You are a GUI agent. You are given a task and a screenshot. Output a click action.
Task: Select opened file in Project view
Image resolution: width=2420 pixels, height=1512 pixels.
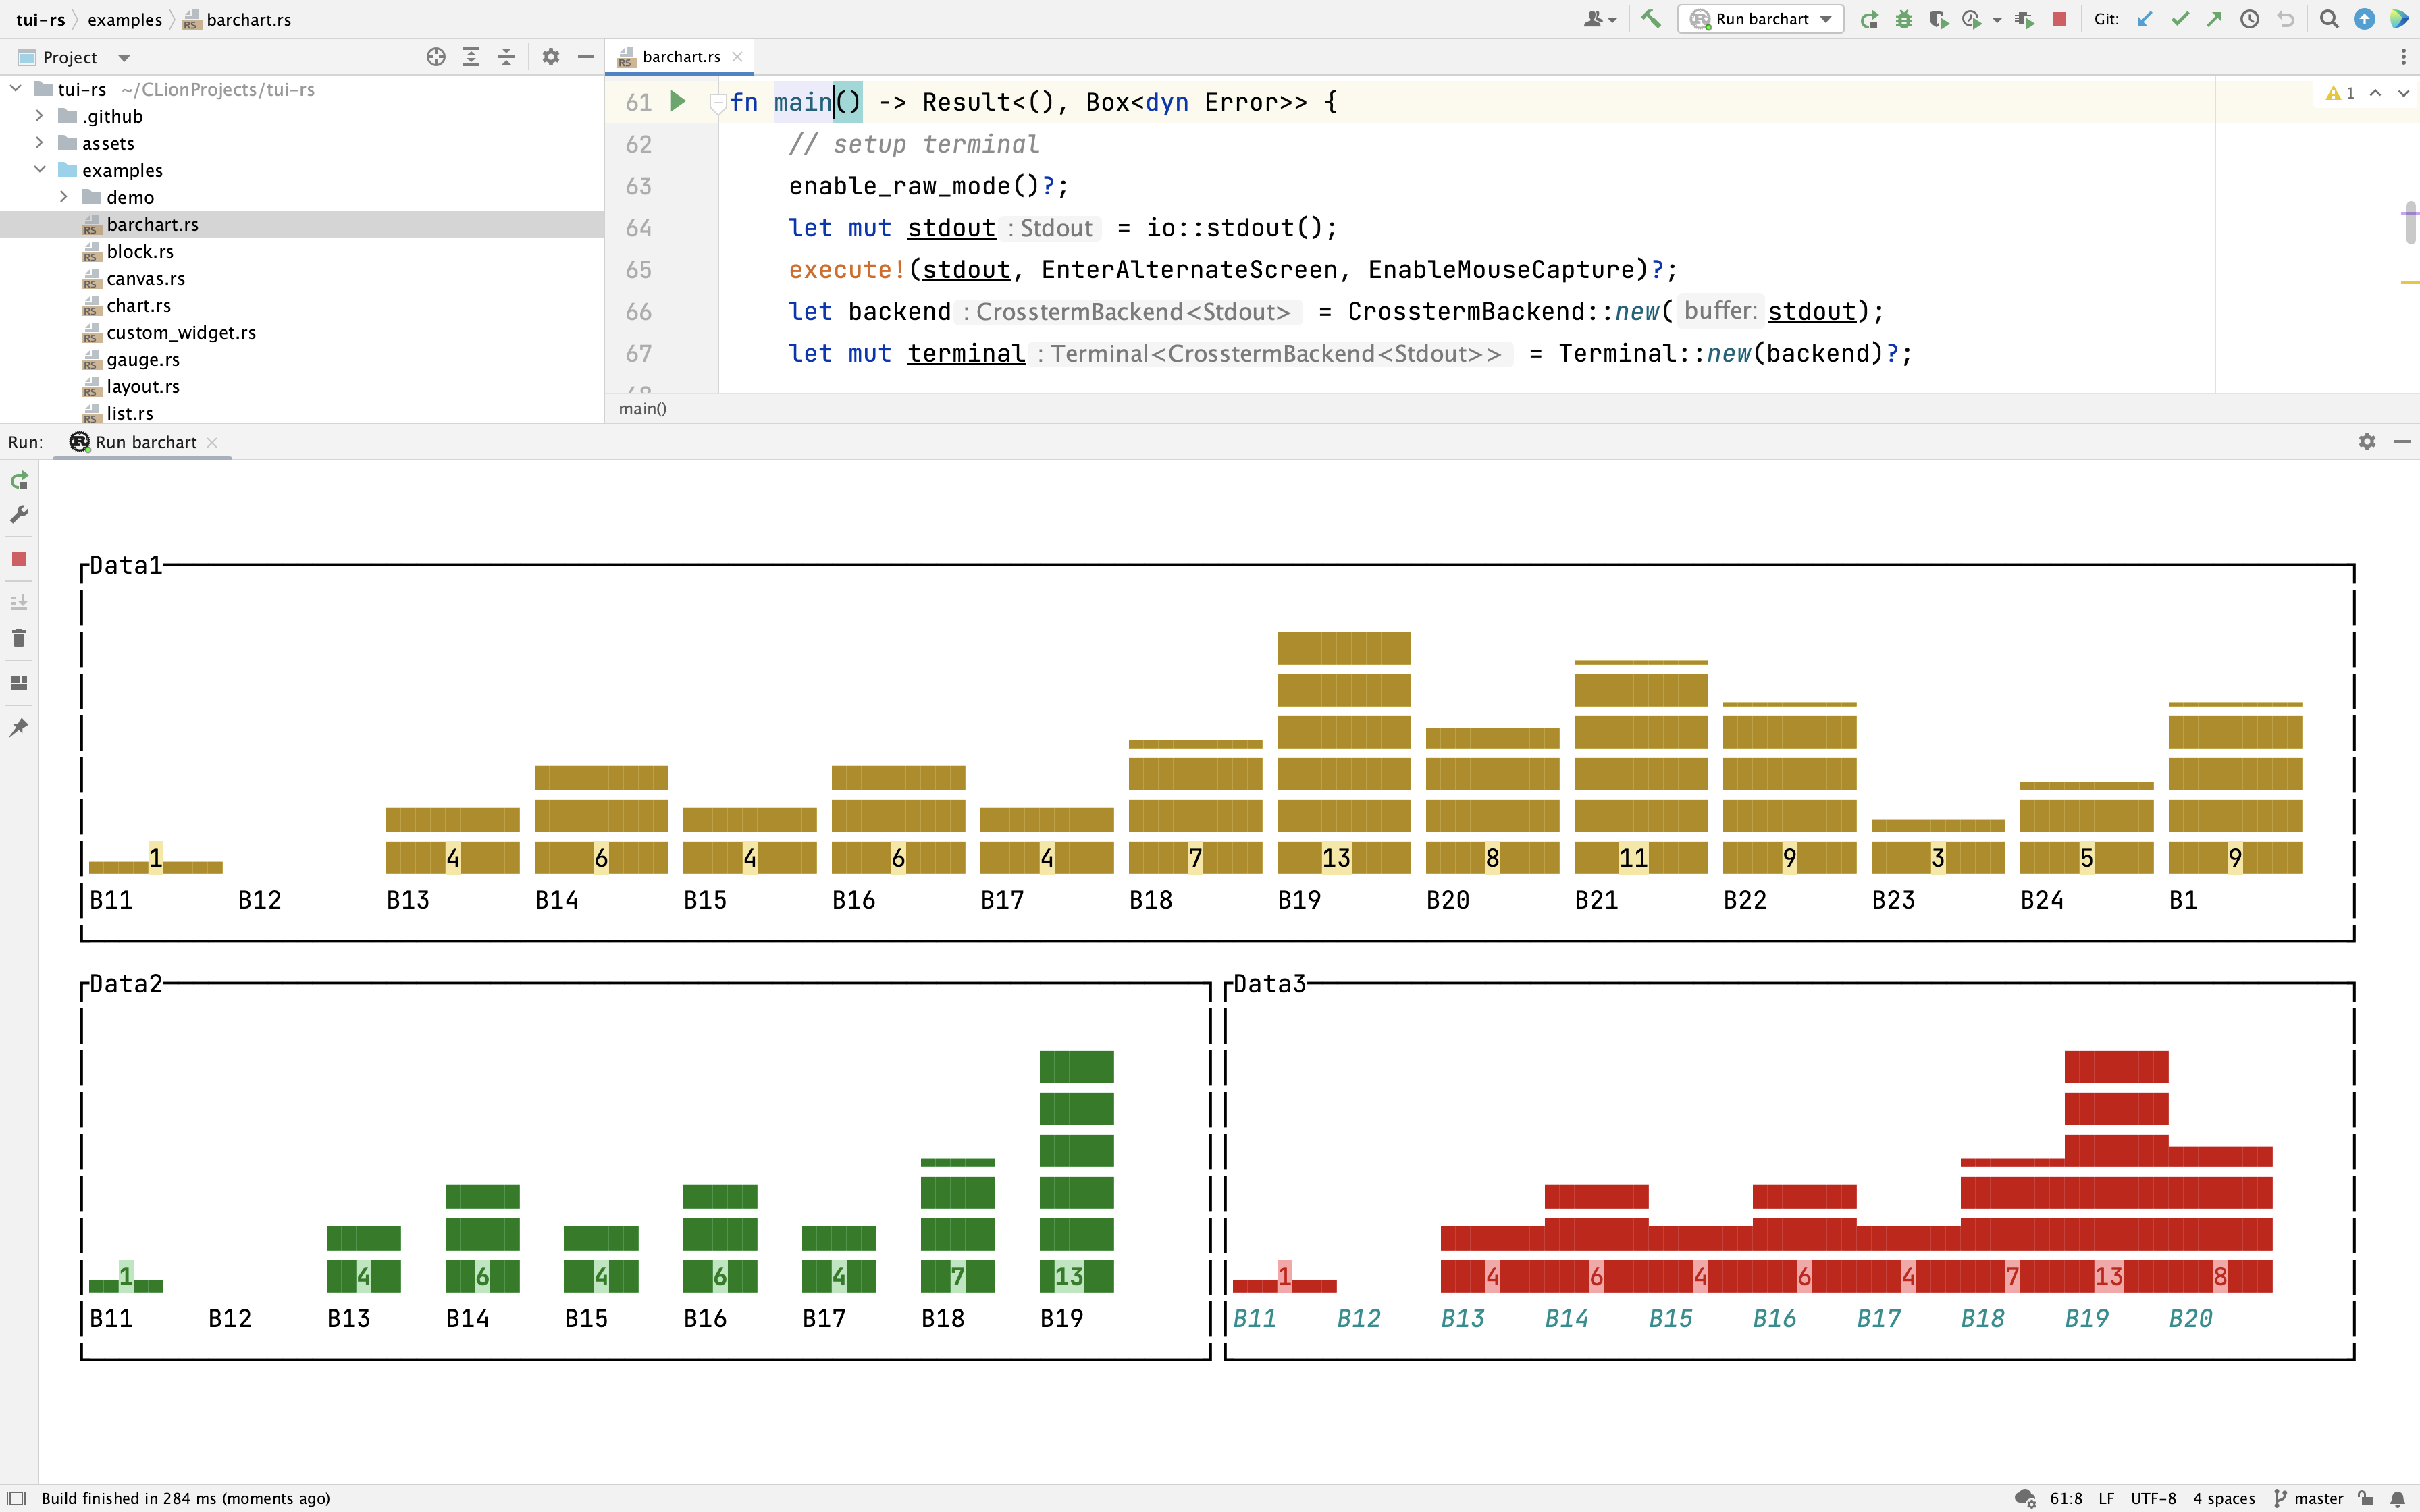pos(436,57)
